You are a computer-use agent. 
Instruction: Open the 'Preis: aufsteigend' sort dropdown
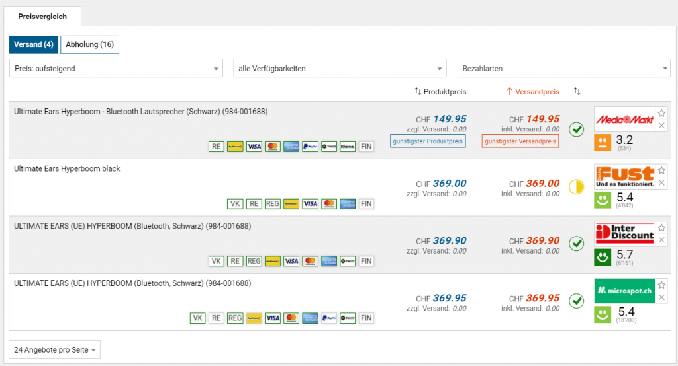click(116, 69)
